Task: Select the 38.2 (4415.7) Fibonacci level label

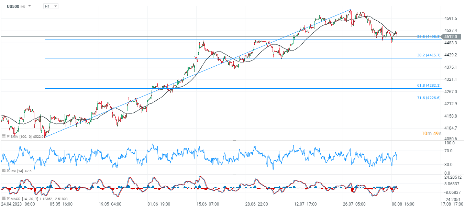Action: click(429, 55)
